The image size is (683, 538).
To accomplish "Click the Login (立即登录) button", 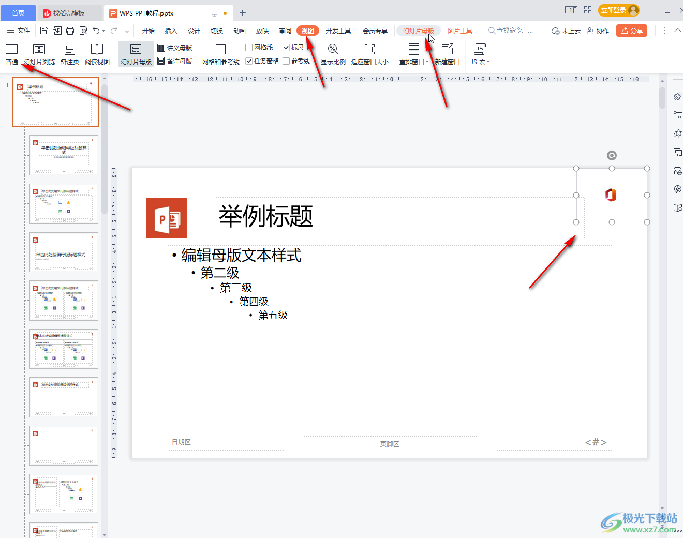I will (x=619, y=10).
